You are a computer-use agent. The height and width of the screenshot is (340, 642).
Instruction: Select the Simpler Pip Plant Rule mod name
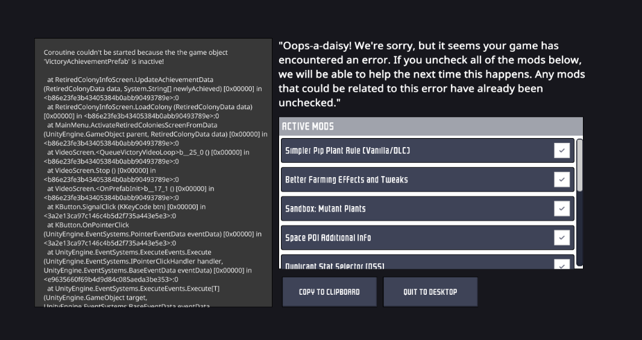[x=347, y=151]
